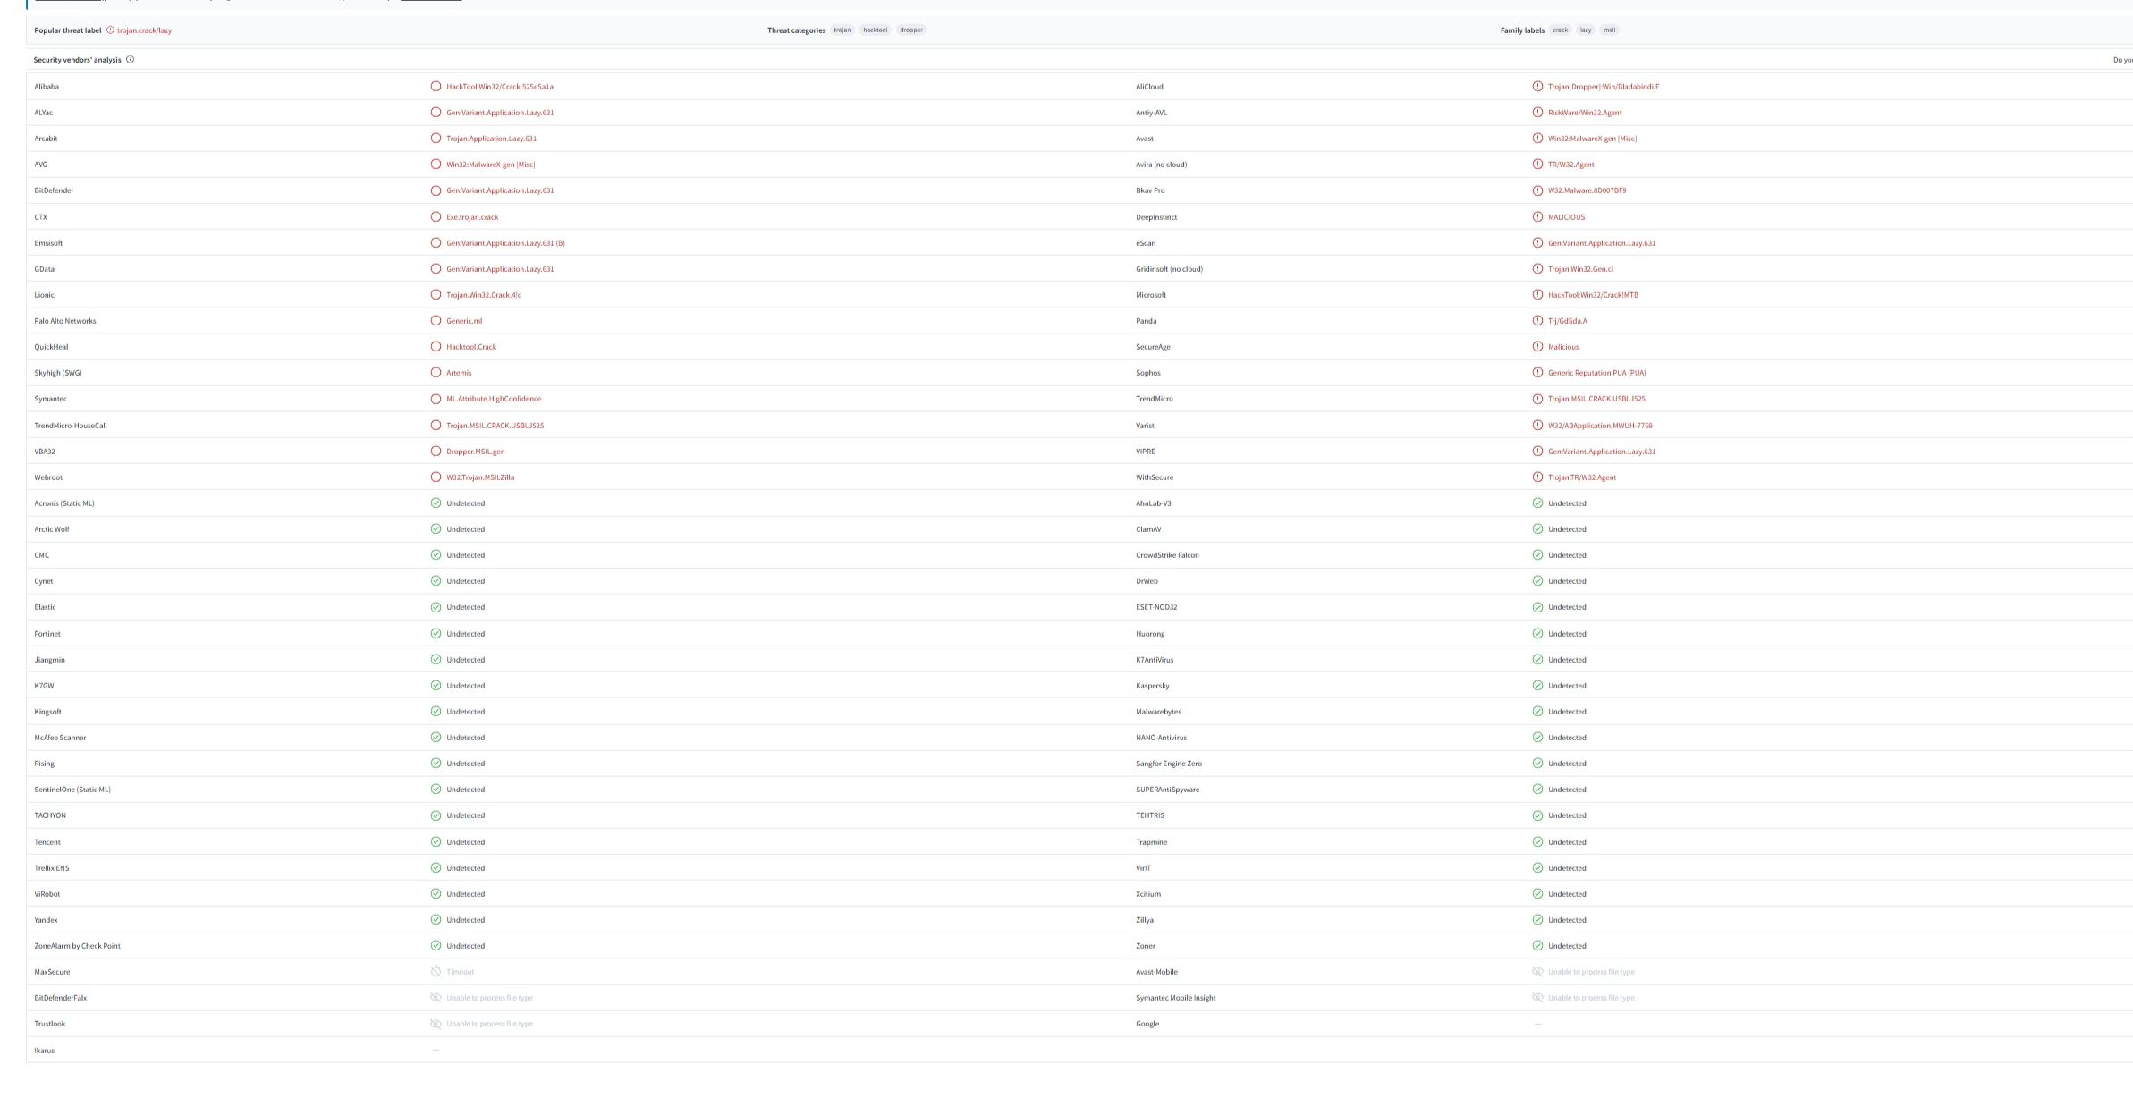This screenshot has height=1098, width=2133.
Task: Click the green check icon for Kaspersky
Action: (x=1538, y=686)
